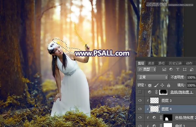Click adjustment icon of 色相/饱和度 1 layer
Viewport: 196px width, 127px height.
pos(150,92)
